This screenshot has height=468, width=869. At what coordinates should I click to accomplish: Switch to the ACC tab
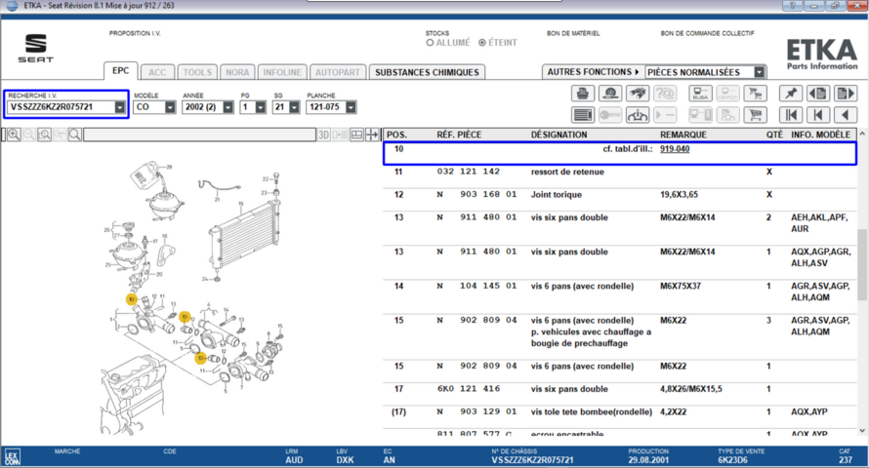[157, 72]
